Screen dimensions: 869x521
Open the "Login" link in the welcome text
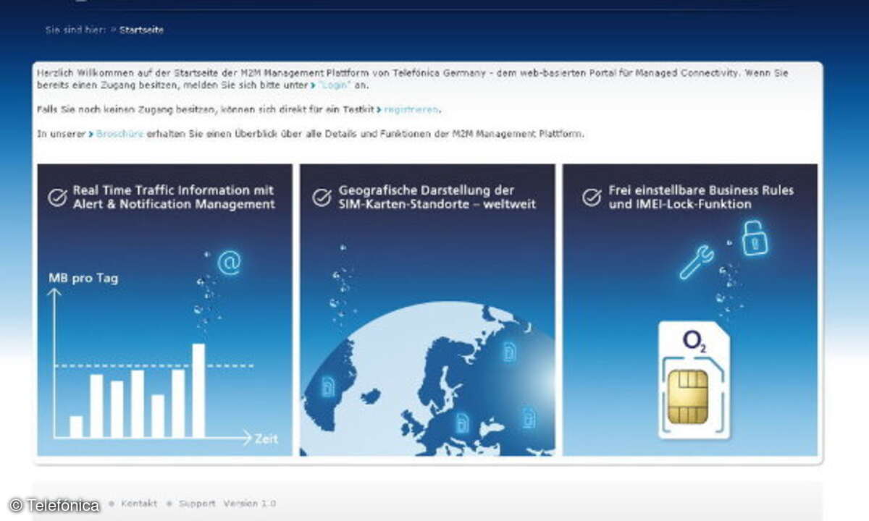(334, 85)
